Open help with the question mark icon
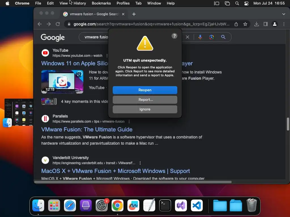This screenshot has width=290, height=217. click(174, 36)
